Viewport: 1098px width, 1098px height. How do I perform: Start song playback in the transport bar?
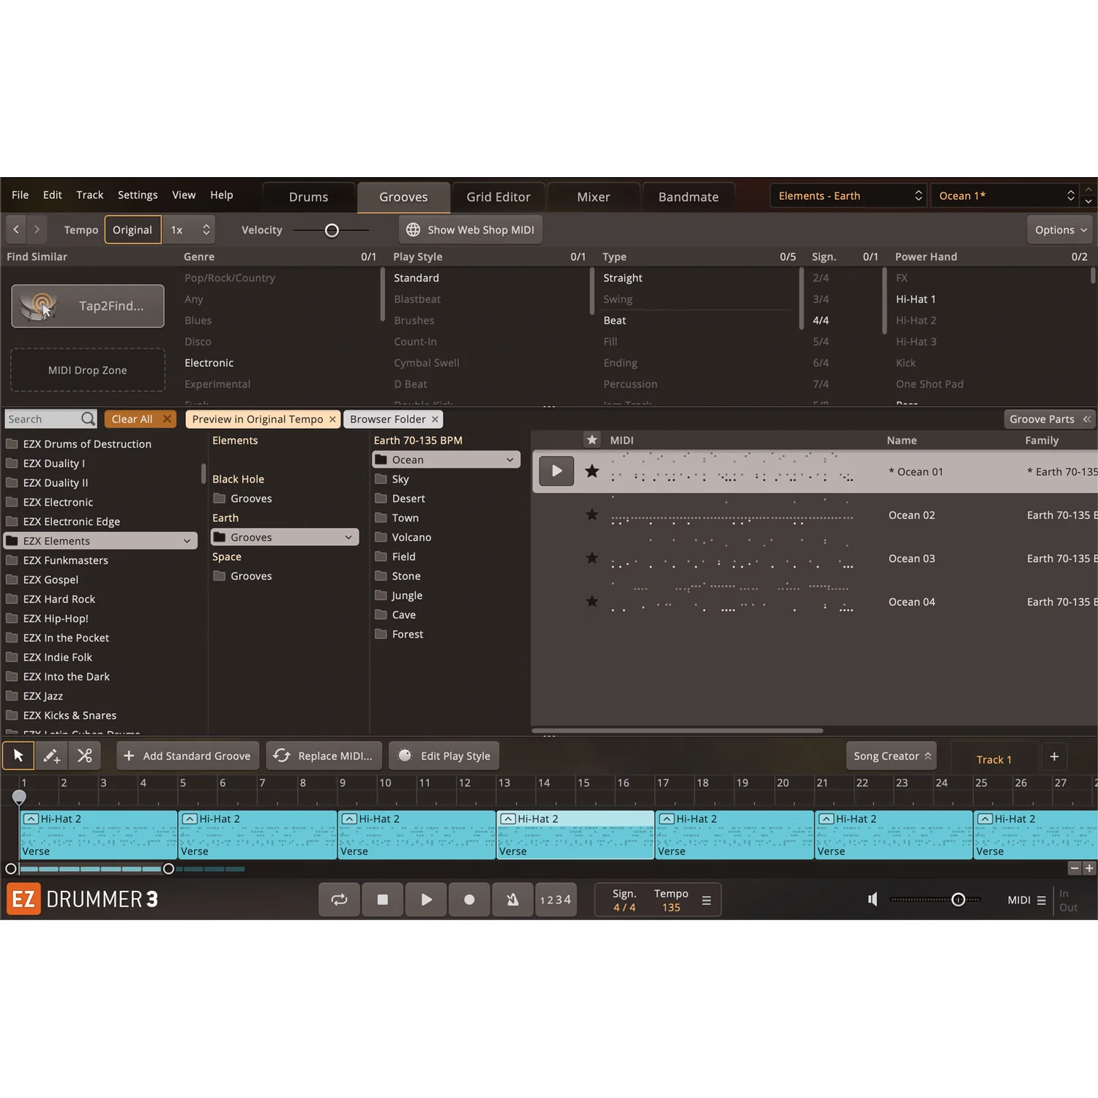click(426, 900)
